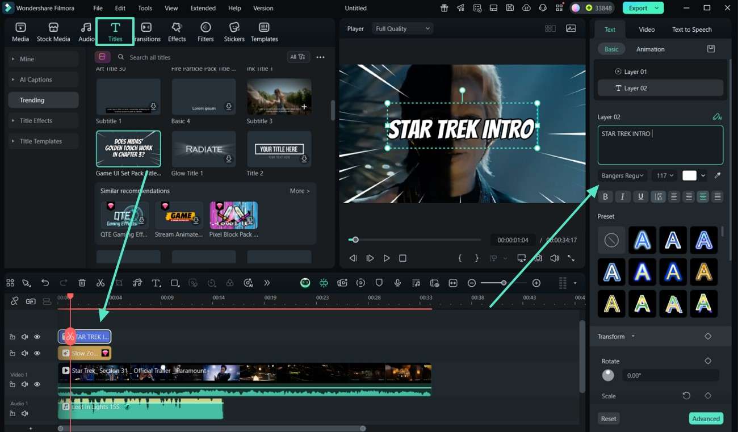Select the Trending category

click(x=43, y=100)
